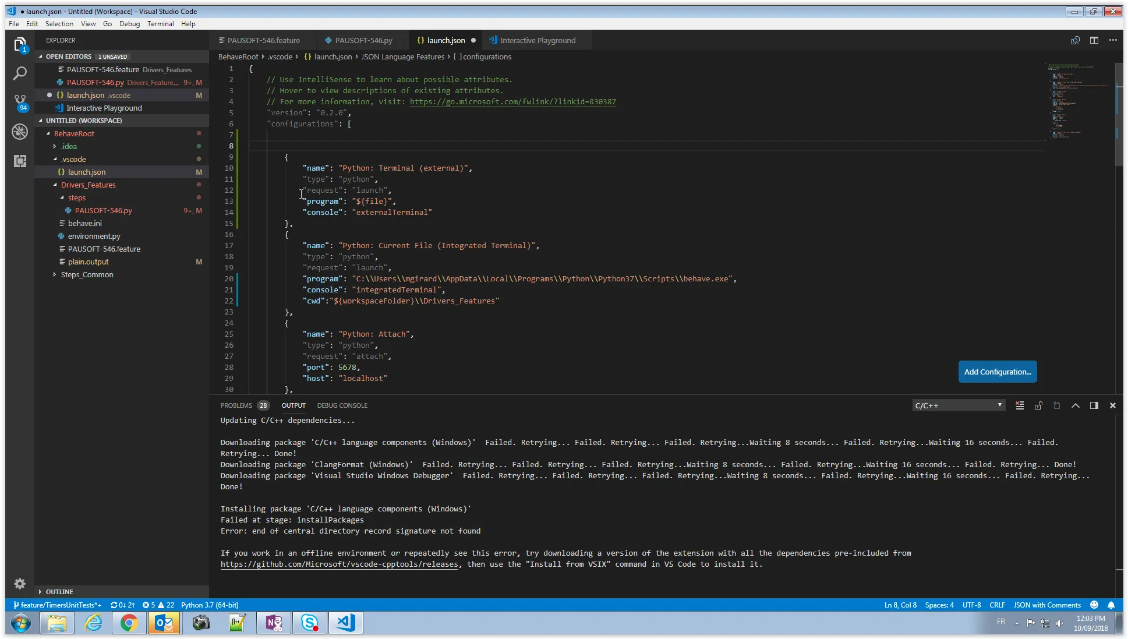Open the C/C++ output channel dropdown
1128x639 pixels.
(x=959, y=405)
